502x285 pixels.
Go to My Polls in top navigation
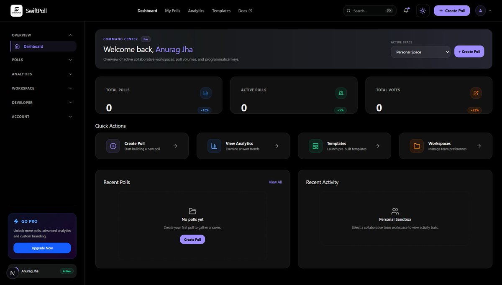[173, 11]
